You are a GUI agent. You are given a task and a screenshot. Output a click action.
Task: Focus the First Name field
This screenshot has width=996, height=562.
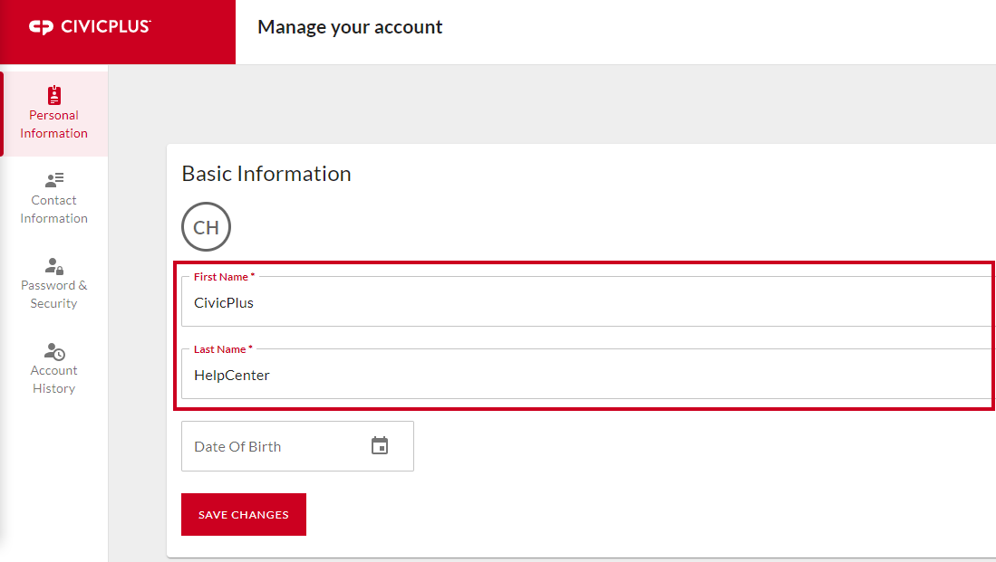click(586, 301)
